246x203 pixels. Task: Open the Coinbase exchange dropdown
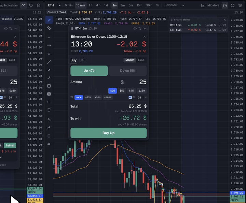(174, 5)
